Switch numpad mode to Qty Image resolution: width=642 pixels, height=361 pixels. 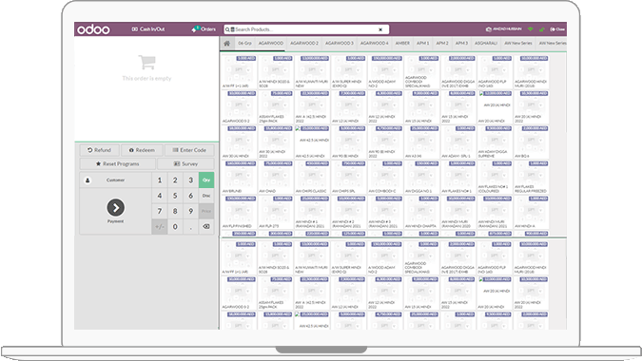pyautogui.click(x=206, y=180)
